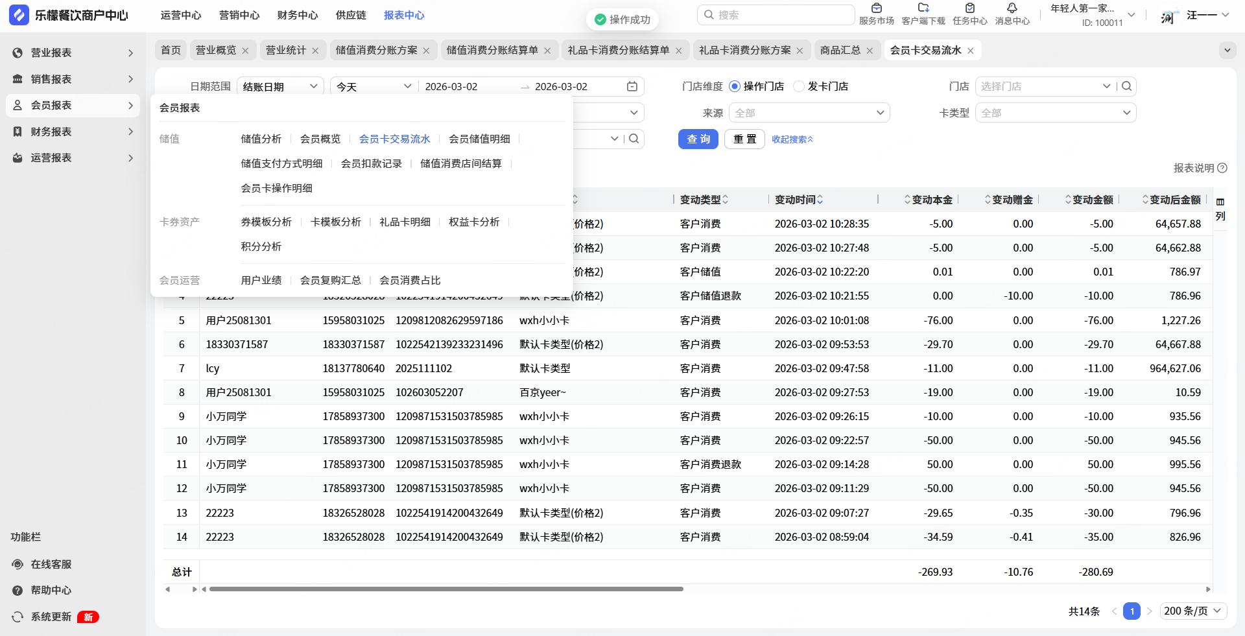Open the 卡类型 dropdown
Viewport: 1245px width, 636px height.
pos(1055,113)
